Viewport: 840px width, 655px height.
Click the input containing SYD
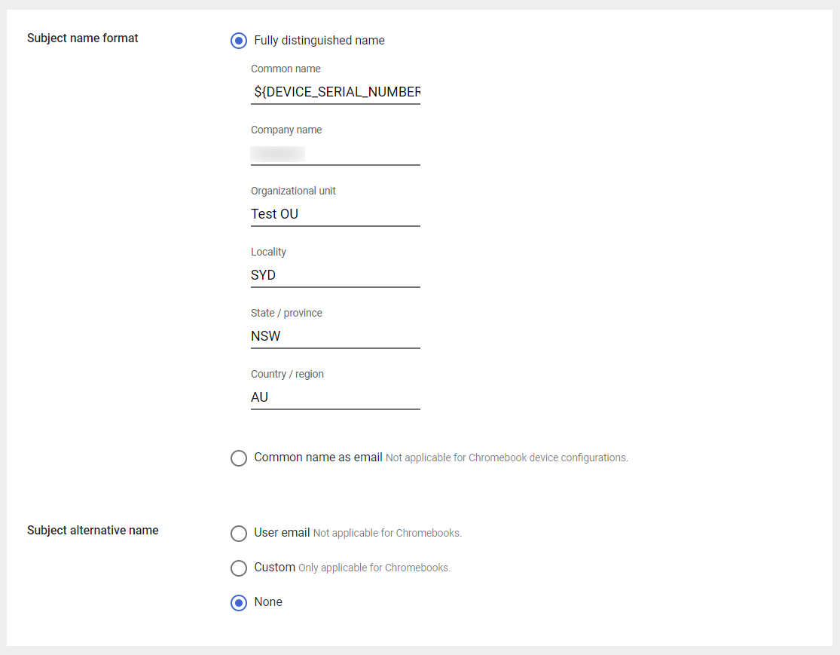click(x=335, y=275)
